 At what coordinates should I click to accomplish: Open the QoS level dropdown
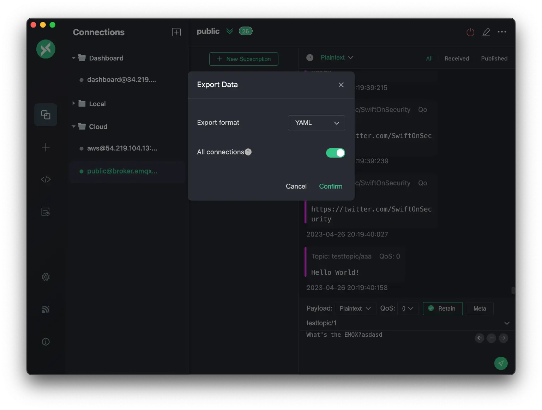[408, 308]
